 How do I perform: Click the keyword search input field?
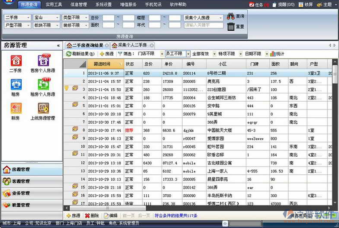[203, 26]
